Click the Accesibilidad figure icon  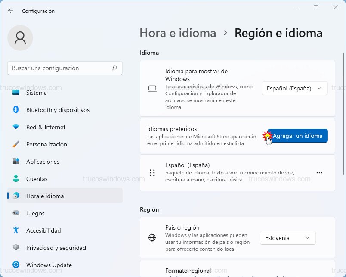[x=16, y=230]
